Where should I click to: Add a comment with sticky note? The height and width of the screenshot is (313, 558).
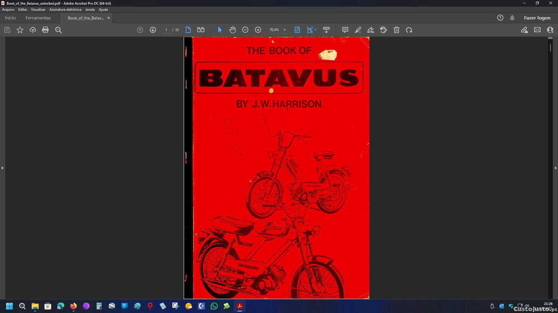(345, 30)
